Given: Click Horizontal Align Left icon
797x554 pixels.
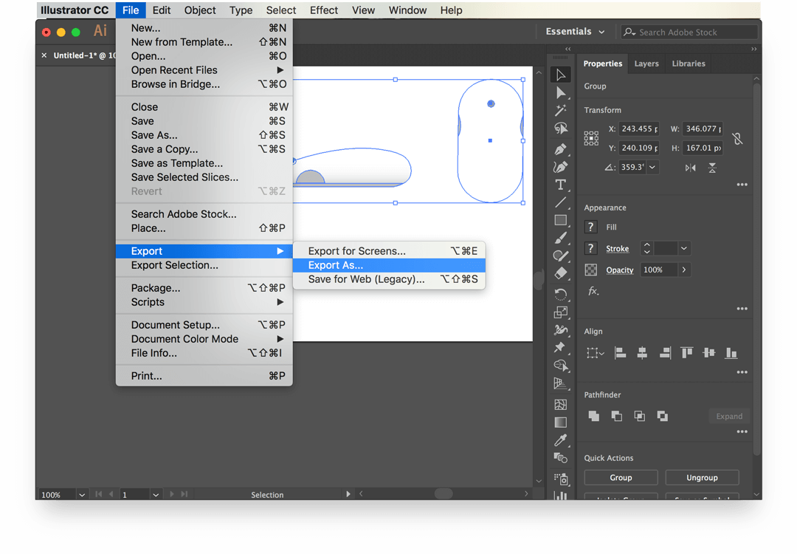Looking at the screenshot, I should pos(620,352).
